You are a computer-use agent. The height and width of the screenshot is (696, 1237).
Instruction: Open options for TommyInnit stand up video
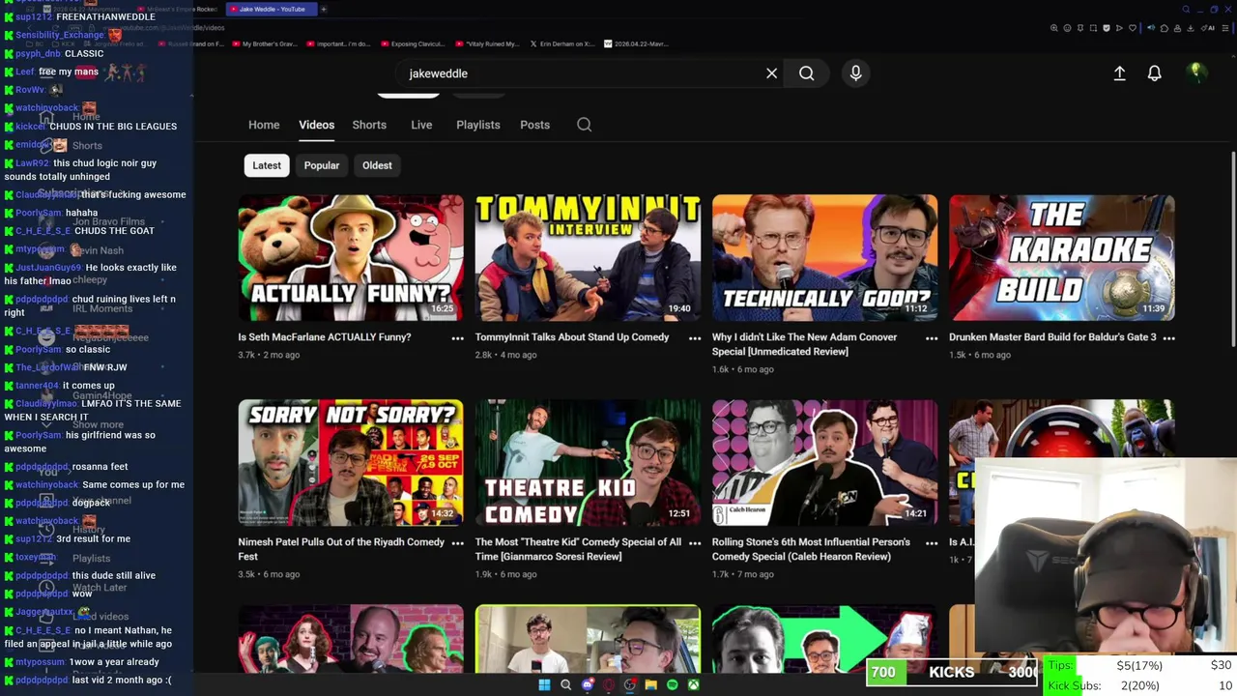click(x=694, y=338)
